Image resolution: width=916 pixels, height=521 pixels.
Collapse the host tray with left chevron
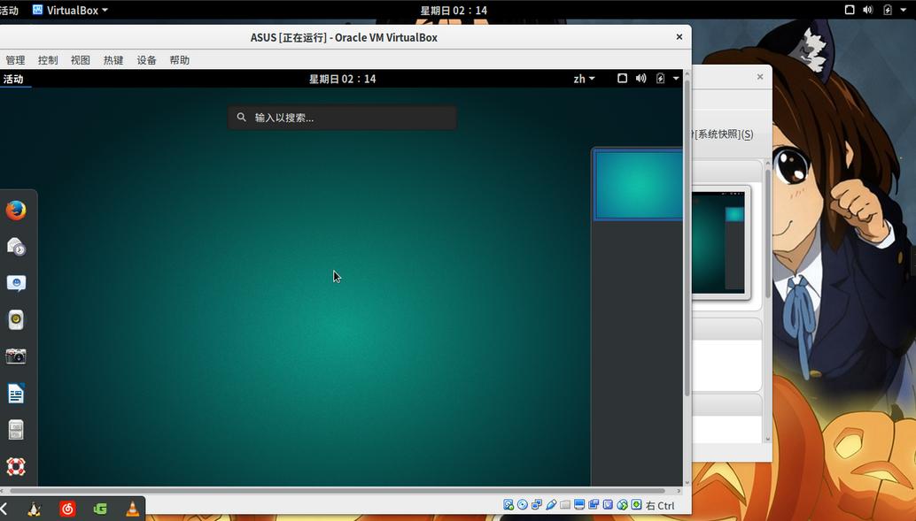[x=4, y=509]
